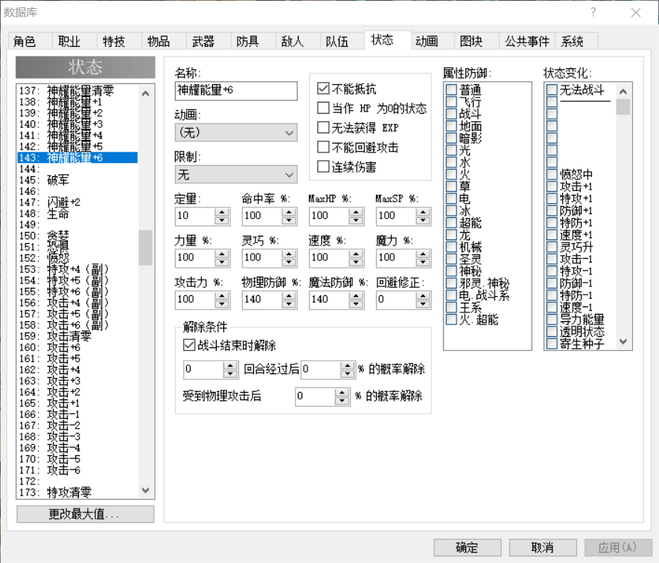Increase the 物理防御 % value by one step
Viewport: 659px width, 563px height.
coord(289,296)
